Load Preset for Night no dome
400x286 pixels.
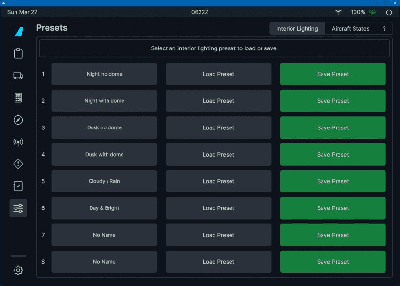[x=218, y=74]
